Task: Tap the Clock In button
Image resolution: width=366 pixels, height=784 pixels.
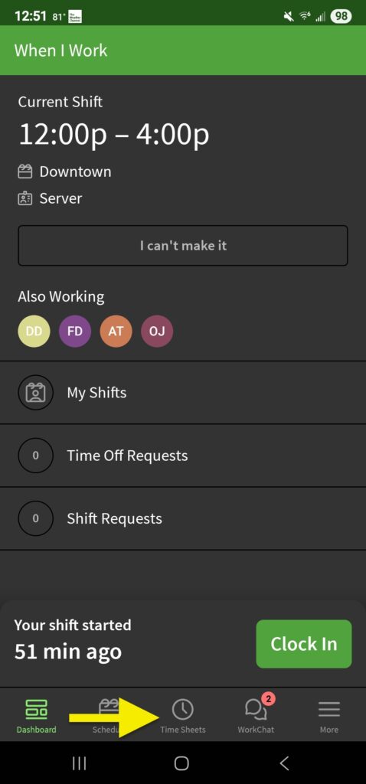Action: click(303, 643)
